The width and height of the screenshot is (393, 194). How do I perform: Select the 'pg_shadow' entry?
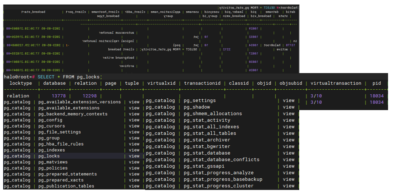(197, 107)
